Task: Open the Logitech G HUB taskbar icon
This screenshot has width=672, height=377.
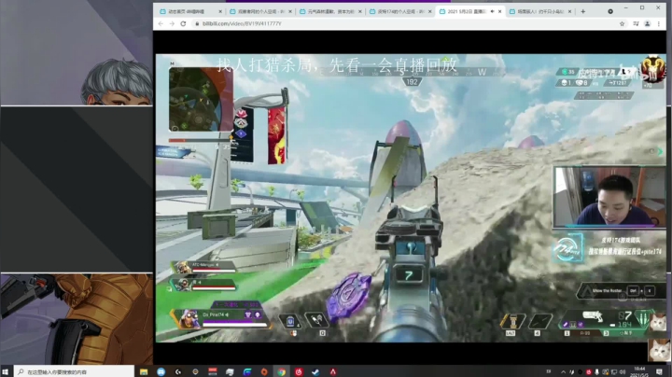Action: (x=178, y=371)
